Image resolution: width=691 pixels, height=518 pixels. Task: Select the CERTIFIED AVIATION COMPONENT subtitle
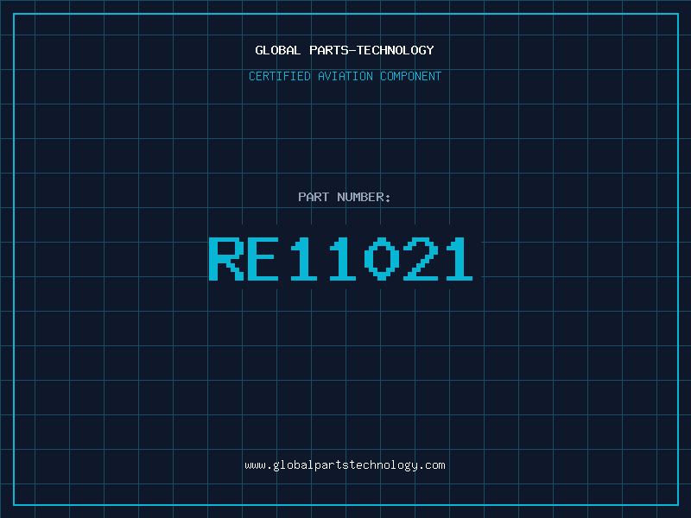coord(345,76)
